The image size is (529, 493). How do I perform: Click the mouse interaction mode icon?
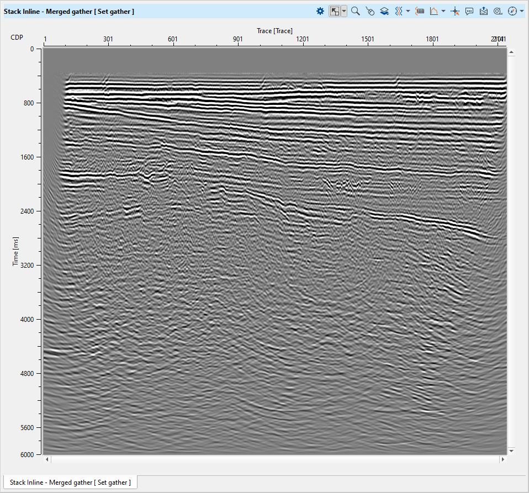[370, 11]
